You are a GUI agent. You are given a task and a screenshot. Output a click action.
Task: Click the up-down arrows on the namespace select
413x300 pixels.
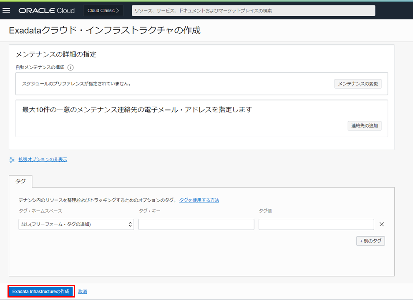[x=130, y=224]
